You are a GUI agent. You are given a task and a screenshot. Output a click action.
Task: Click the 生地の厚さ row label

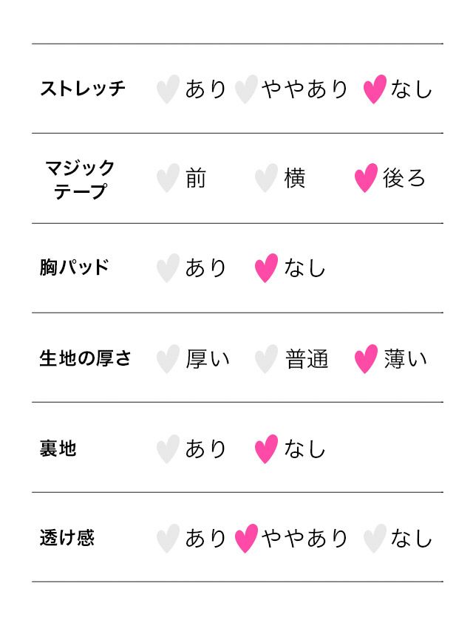85,359
